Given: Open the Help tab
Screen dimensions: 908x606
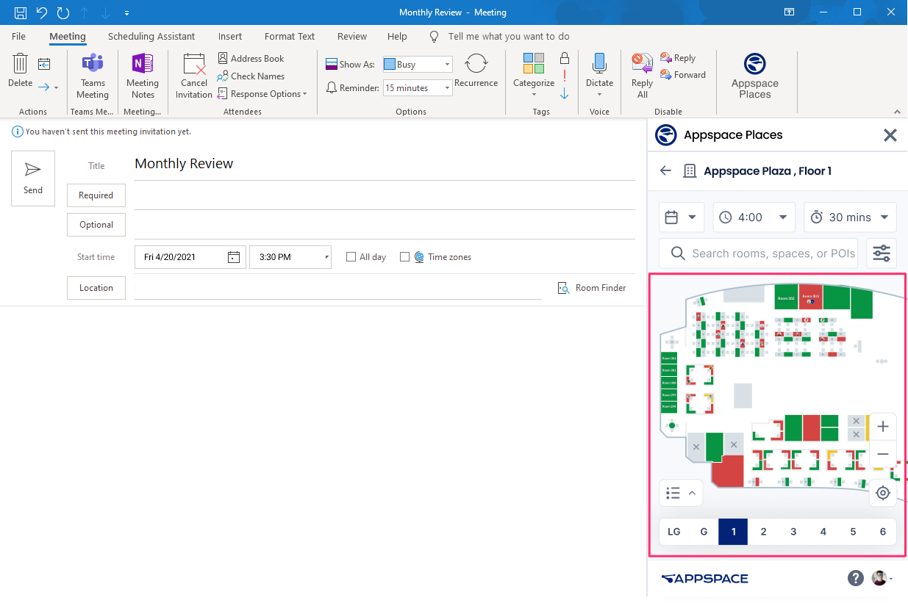Looking at the screenshot, I should [x=397, y=36].
